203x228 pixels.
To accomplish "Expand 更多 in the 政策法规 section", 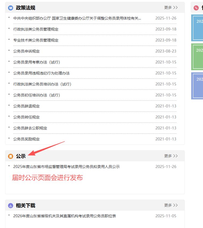I will [x=171, y=8].
